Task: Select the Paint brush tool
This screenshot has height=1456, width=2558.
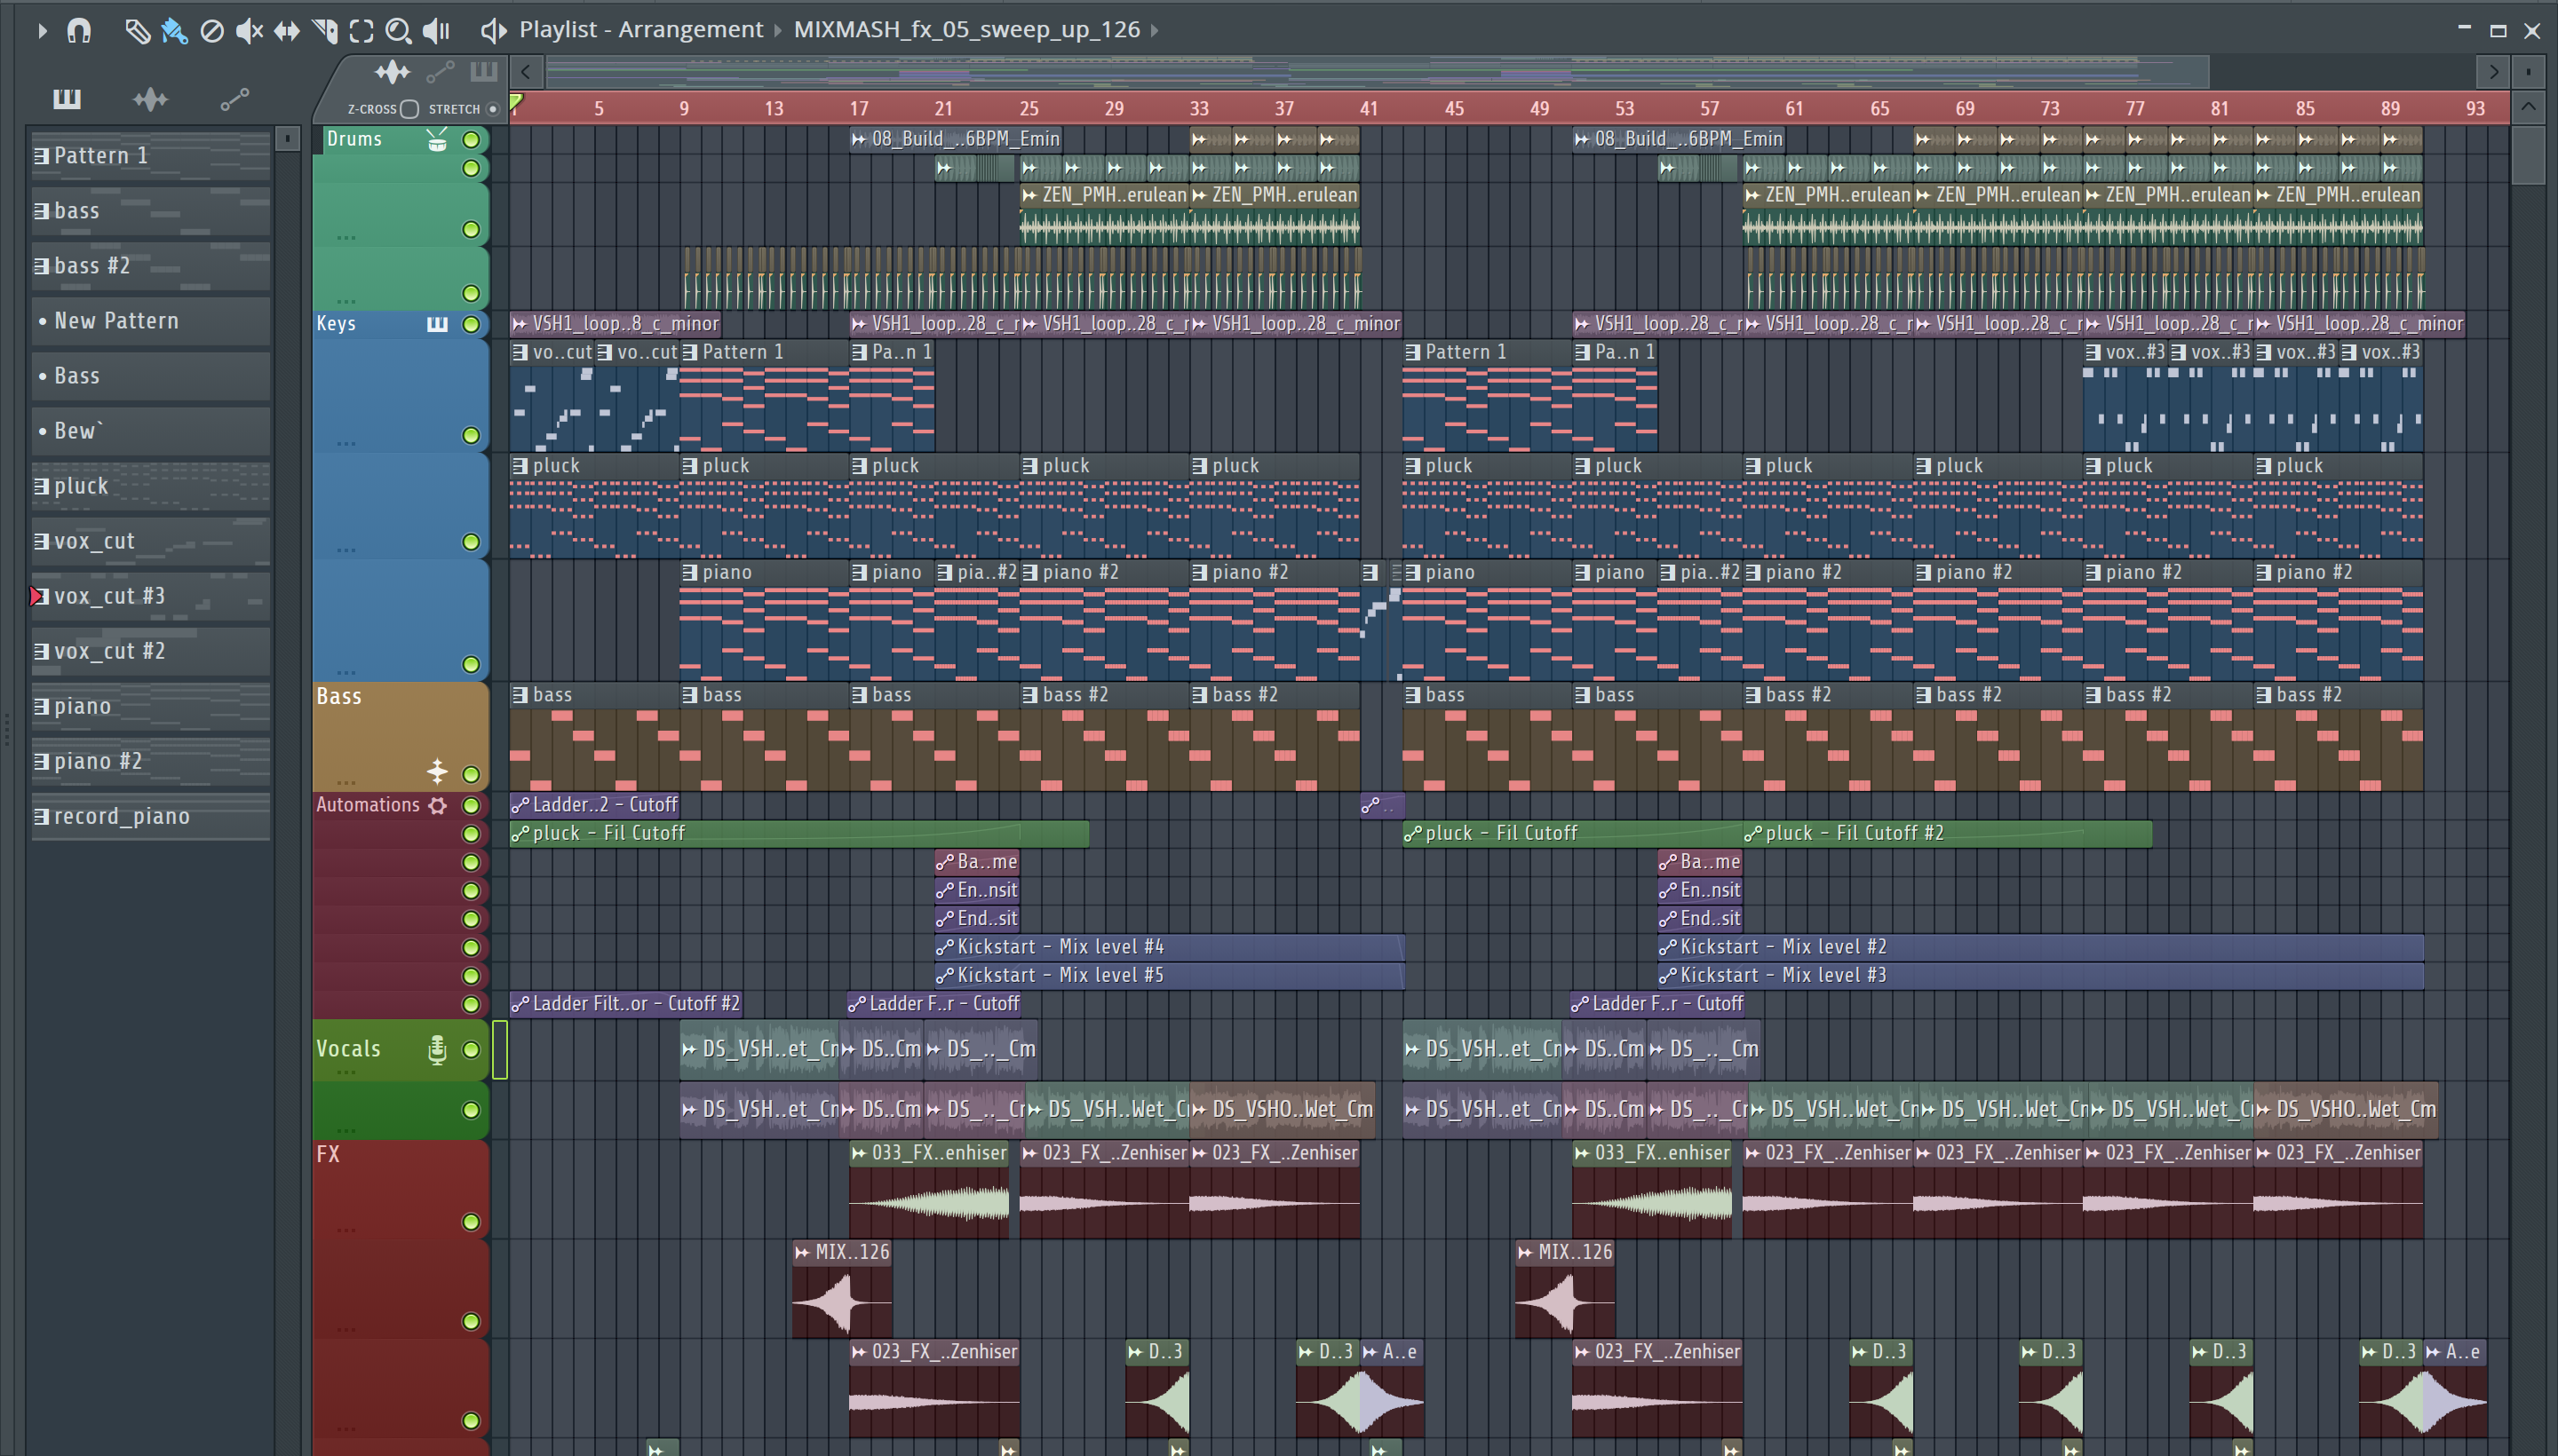Action: pyautogui.click(x=174, y=31)
